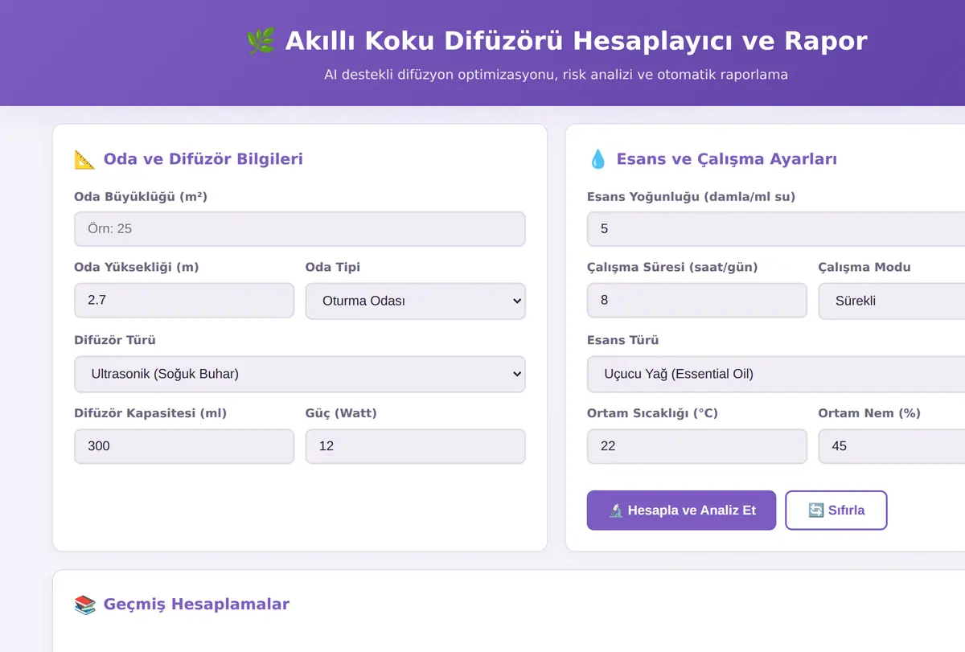
Task: Click the Ortam Nem field showing 45
Action: [892, 446]
